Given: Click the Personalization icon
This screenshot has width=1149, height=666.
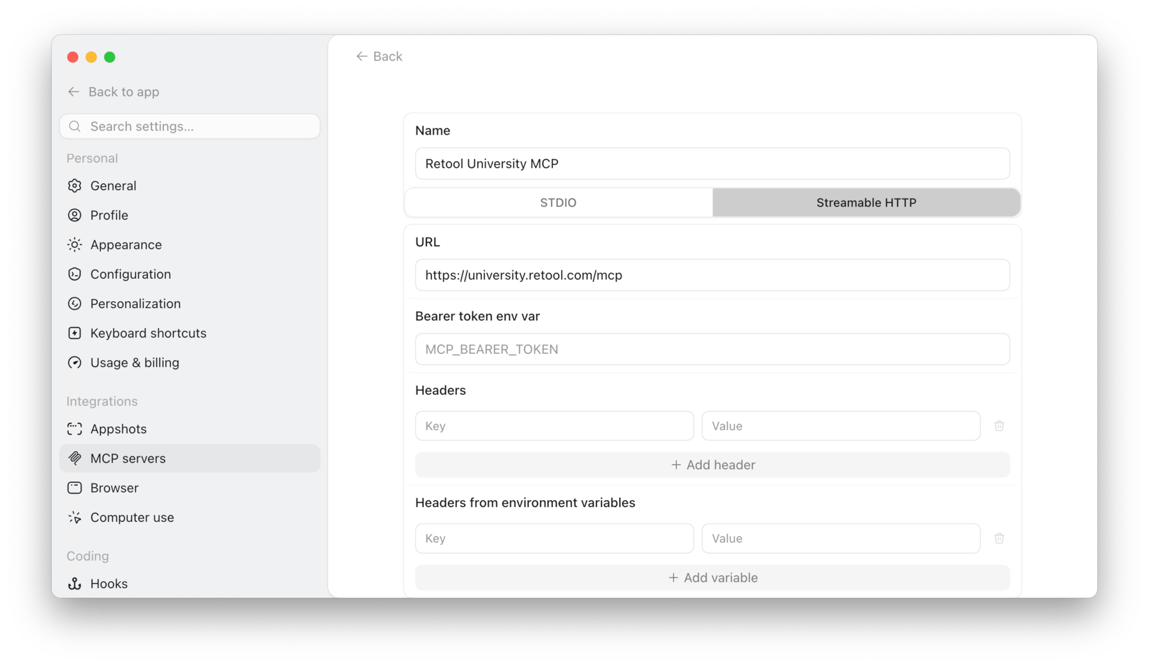Looking at the screenshot, I should click(x=75, y=304).
